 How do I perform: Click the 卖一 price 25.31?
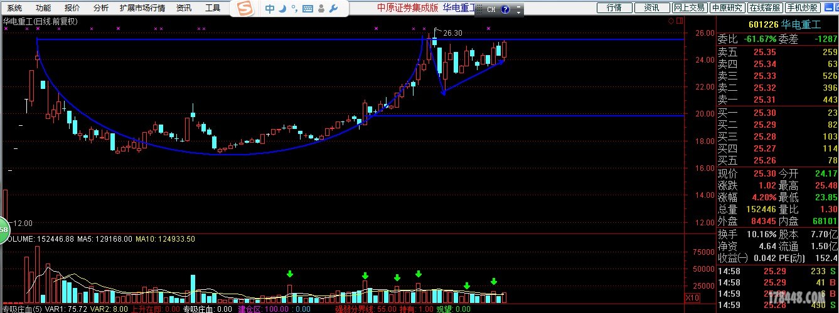click(765, 100)
